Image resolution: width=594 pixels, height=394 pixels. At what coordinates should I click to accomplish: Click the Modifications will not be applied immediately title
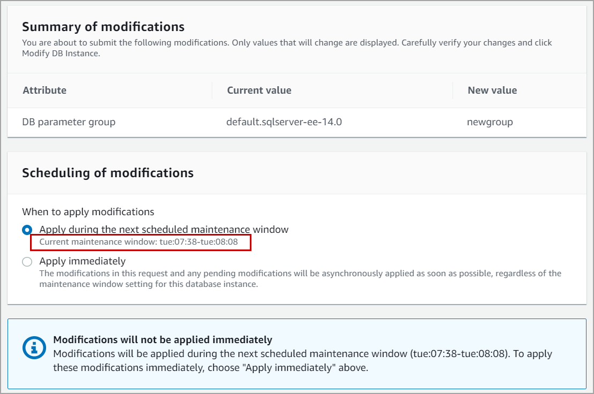coord(162,340)
